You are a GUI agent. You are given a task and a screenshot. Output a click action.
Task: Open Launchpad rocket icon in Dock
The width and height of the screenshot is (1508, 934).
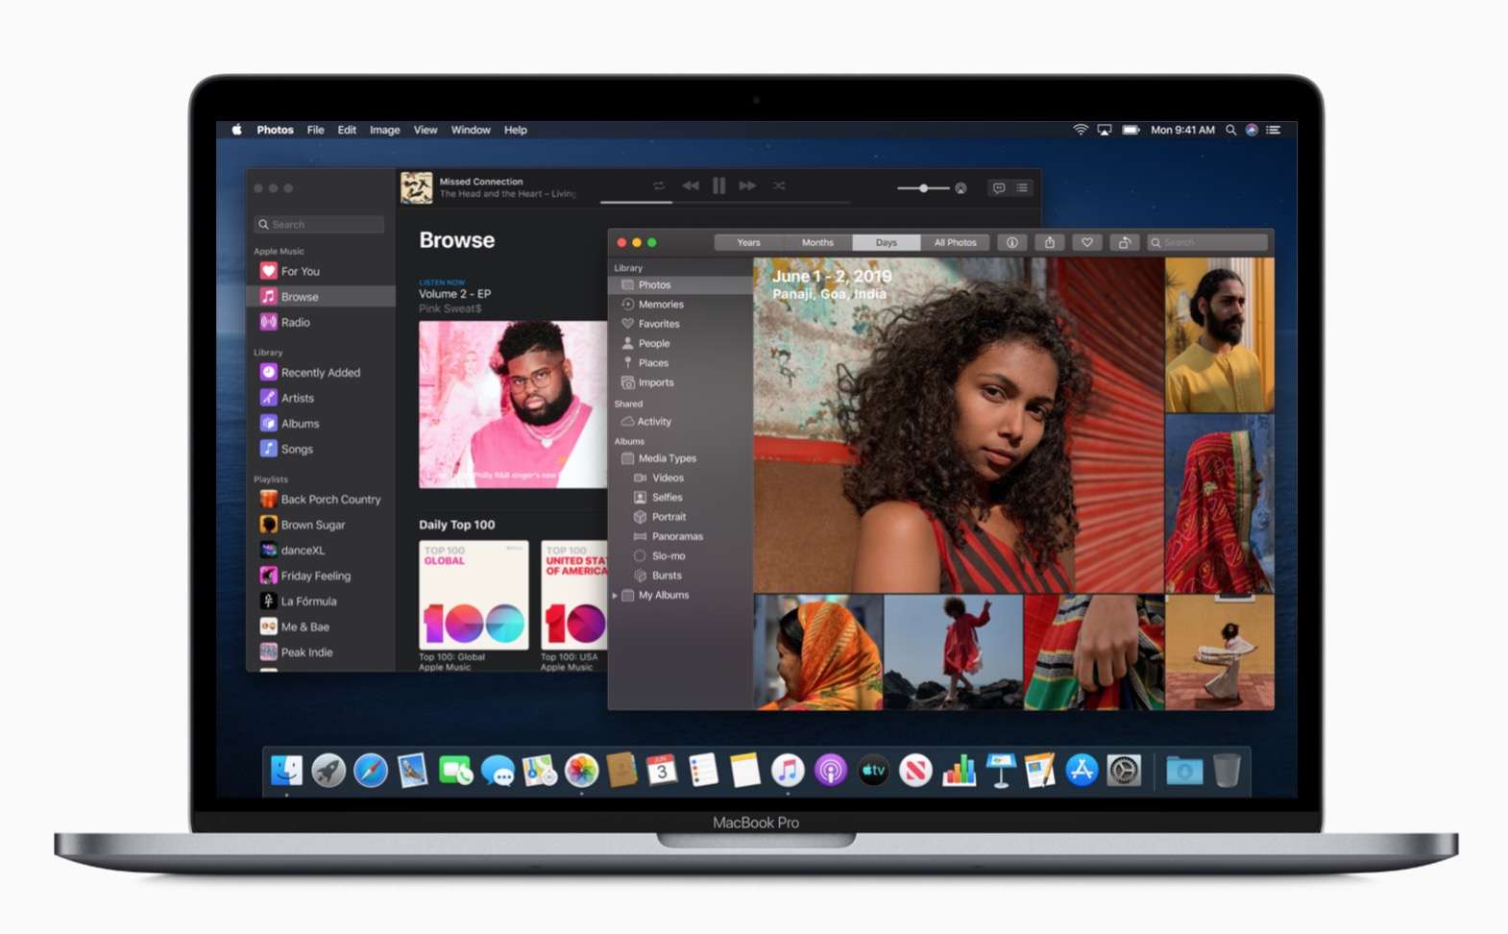tap(328, 770)
